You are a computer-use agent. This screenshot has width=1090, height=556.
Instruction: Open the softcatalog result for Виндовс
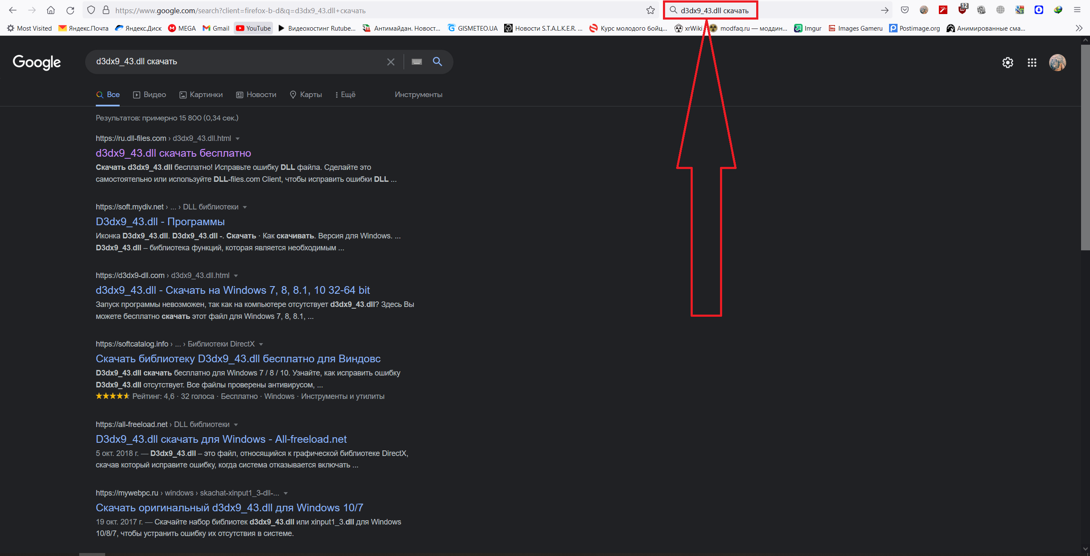tap(238, 358)
